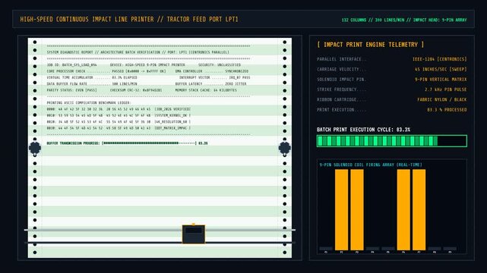The width and height of the screenshot is (487, 273).
Task: Click the DOT_MATRIX_IMPAC hex dump row
Action: [x=119, y=128]
